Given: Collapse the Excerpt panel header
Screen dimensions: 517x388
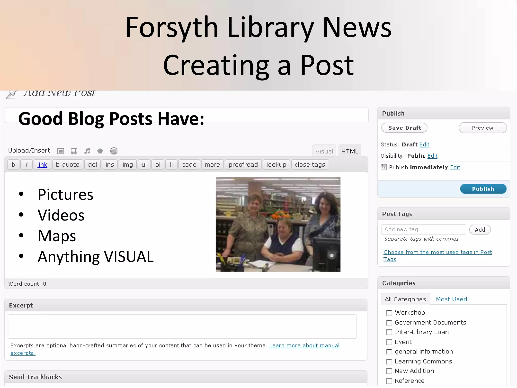Looking at the screenshot, I should point(186,305).
